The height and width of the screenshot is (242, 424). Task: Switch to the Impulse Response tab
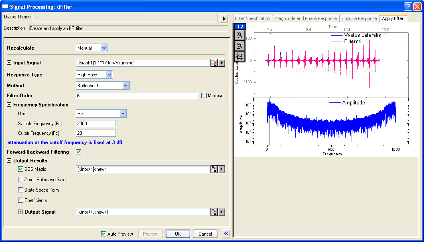point(359,18)
